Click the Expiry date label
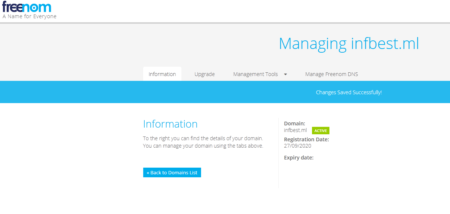 (x=299, y=158)
